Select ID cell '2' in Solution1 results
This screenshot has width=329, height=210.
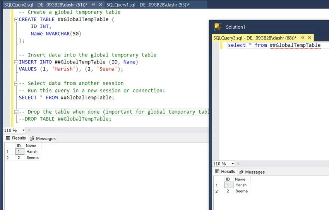(x=229, y=191)
